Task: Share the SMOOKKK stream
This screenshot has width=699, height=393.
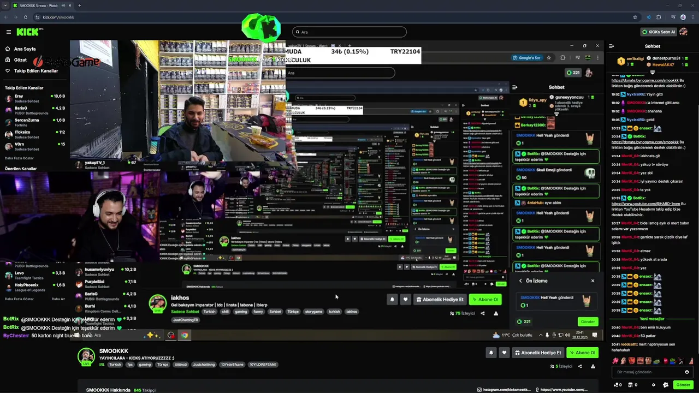Action: point(580,366)
